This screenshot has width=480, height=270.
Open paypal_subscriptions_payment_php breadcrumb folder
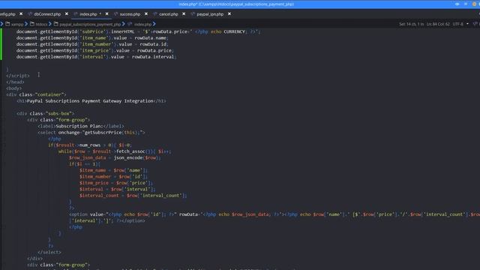(90, 24)
